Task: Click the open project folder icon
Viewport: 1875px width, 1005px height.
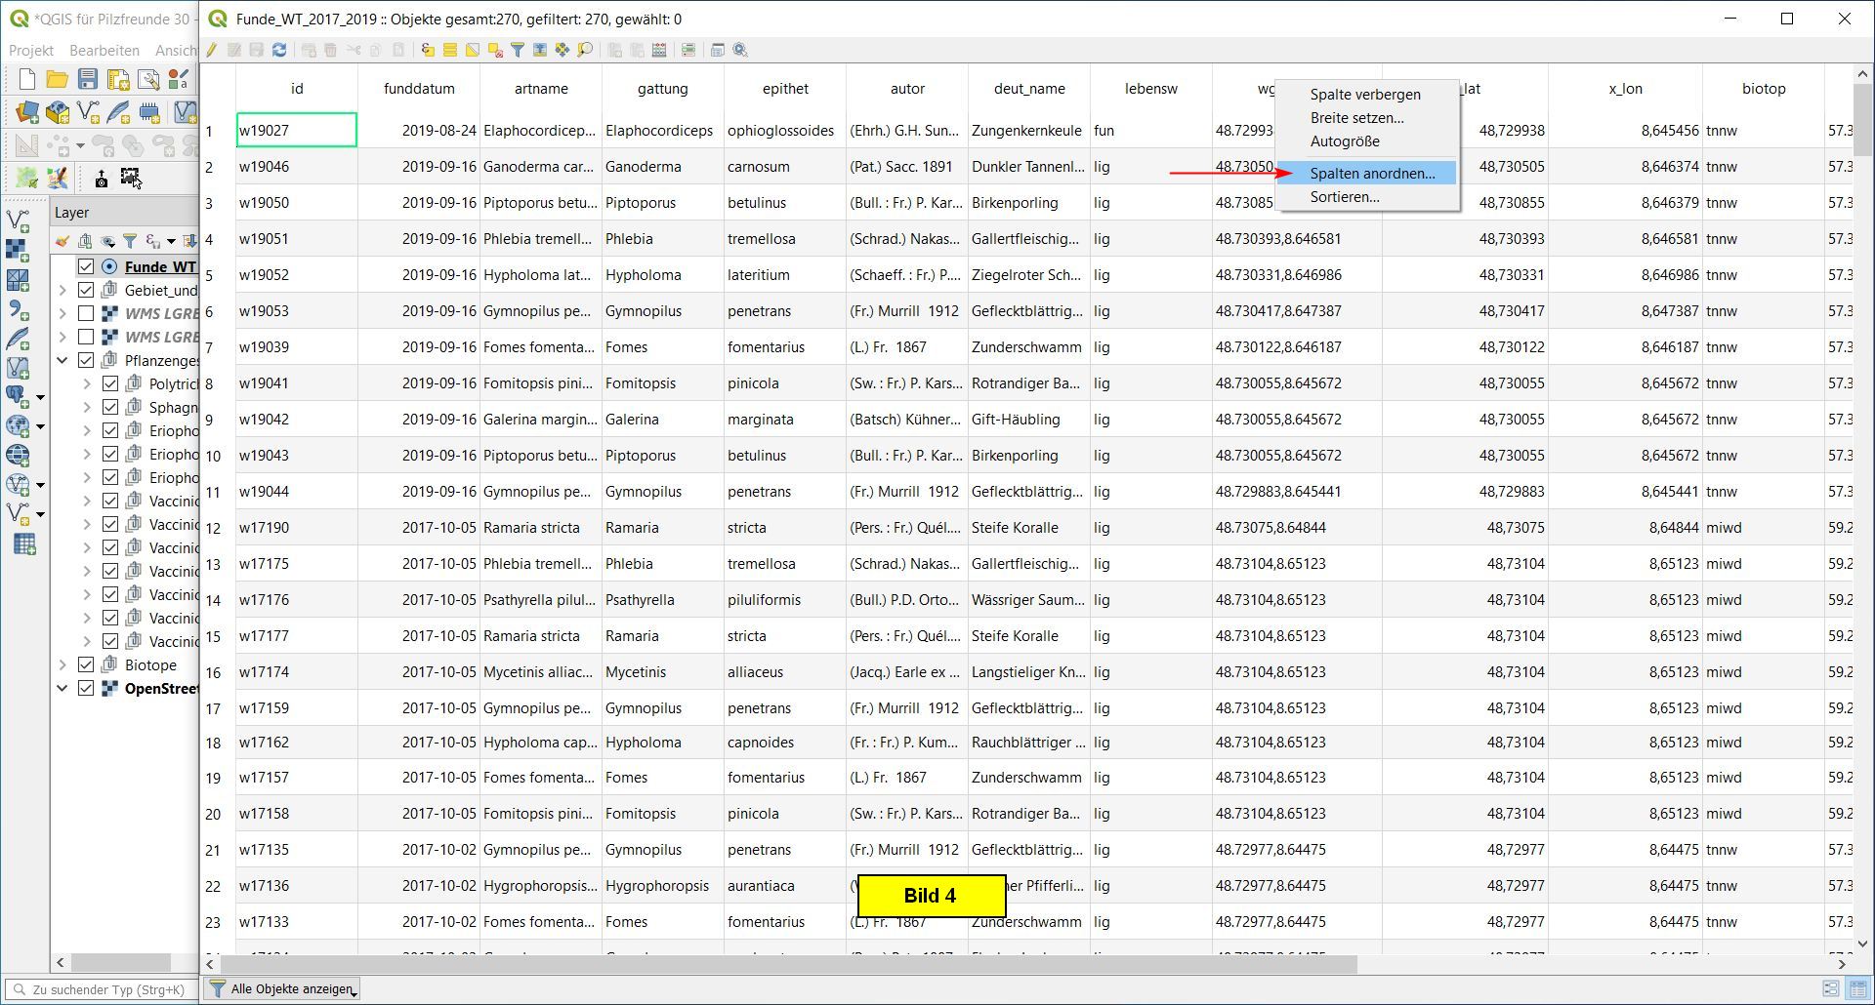Action: [58, 80]
